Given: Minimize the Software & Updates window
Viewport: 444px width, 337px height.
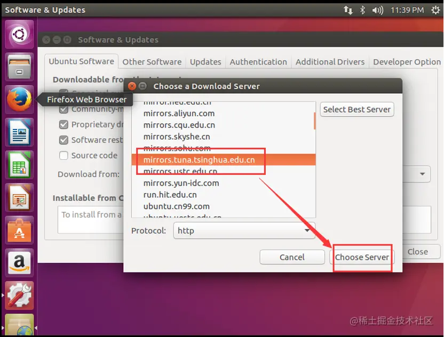Looking at the screenshot, I should coord(57,39).
